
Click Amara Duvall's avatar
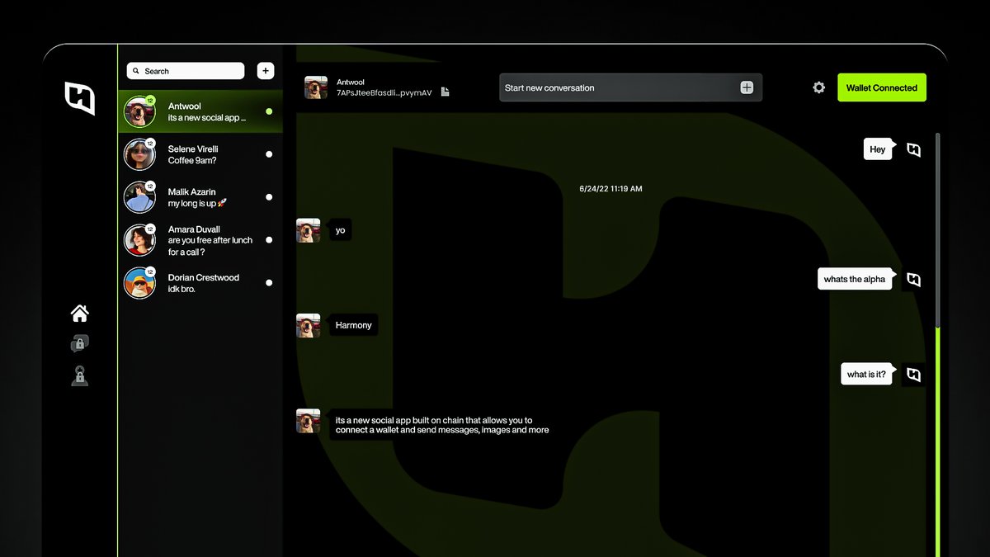pos(139,240)
